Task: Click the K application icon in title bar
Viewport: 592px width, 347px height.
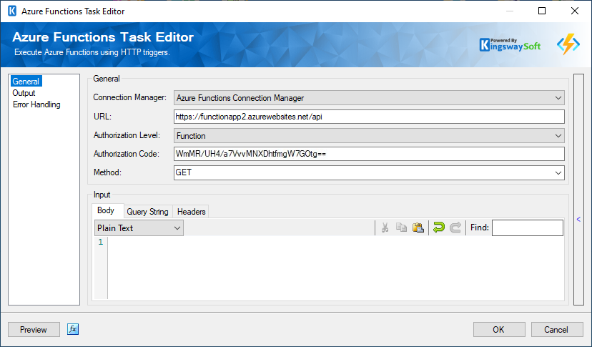Action: coord(12,11)
